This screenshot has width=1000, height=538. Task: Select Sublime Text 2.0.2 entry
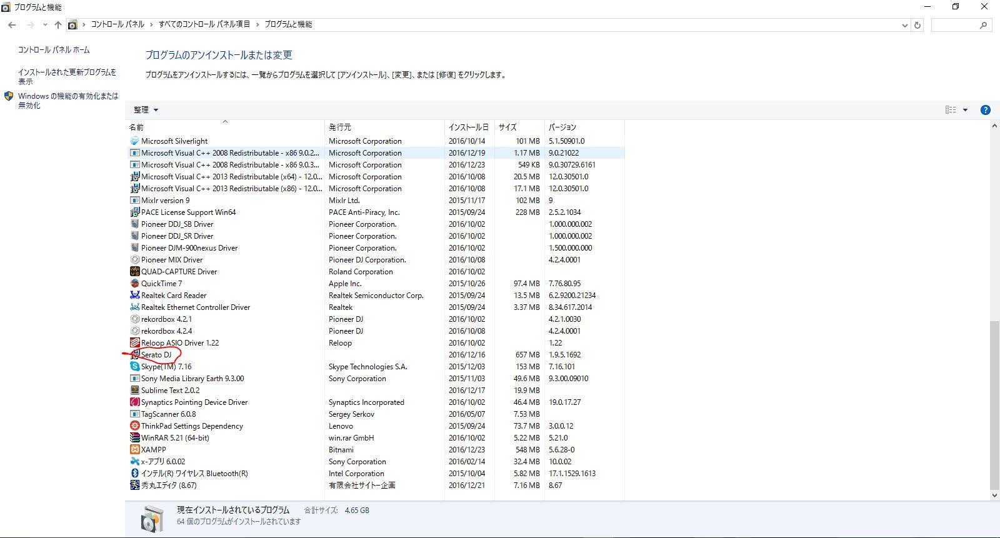coord(376,391)
